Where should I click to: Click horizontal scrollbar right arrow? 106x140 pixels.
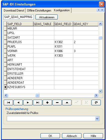coord(96,95)
